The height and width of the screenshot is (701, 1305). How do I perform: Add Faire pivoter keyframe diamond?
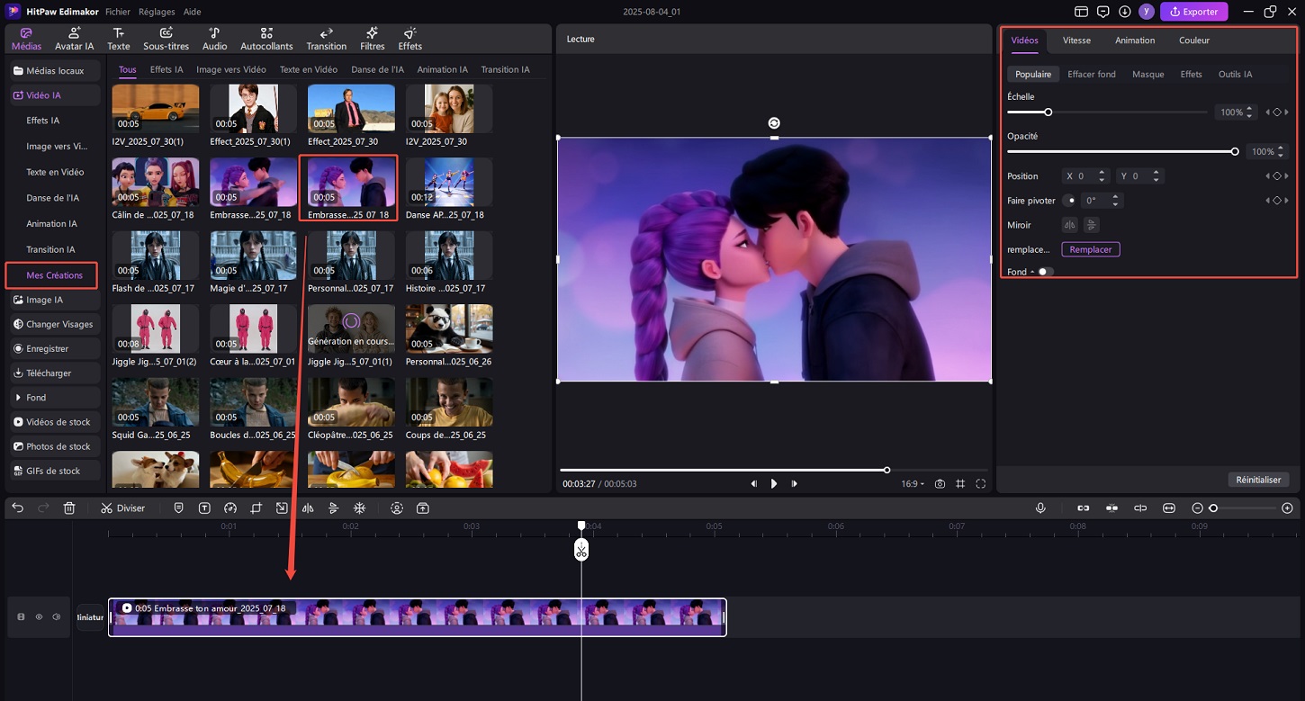(1277, 201)
